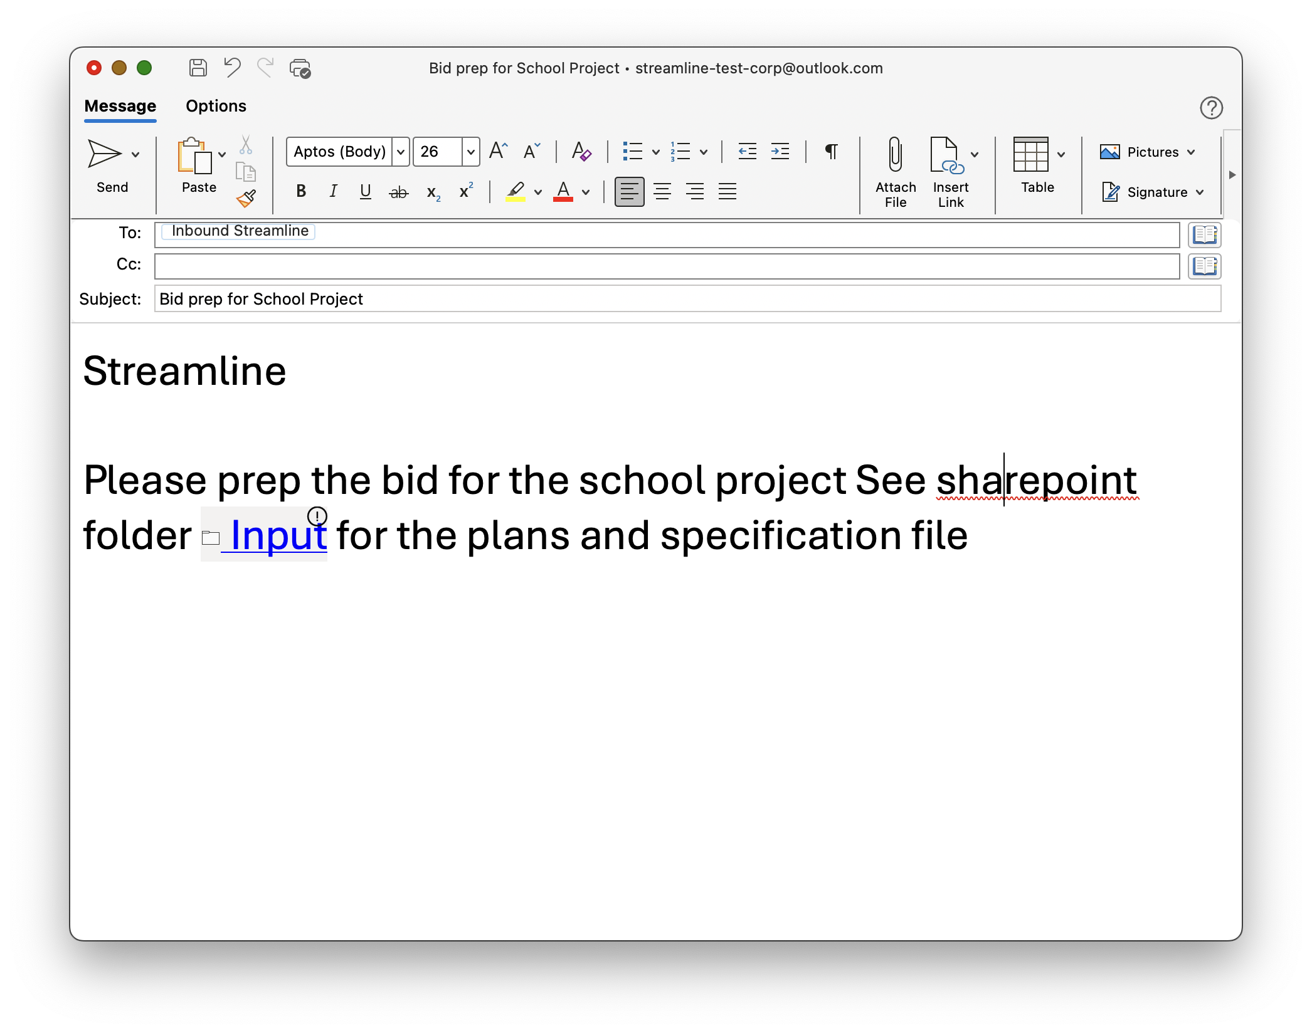This screenshot has width=1312, height=1033.
Task: Undo the last action in title bar
Action: tap(233, 67)
